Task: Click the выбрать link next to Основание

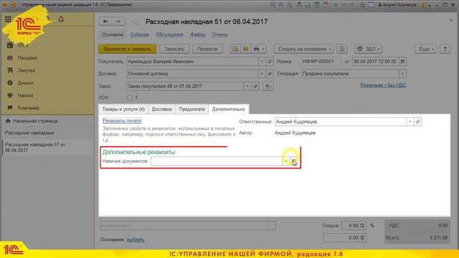Action: [x=136, y=239]
